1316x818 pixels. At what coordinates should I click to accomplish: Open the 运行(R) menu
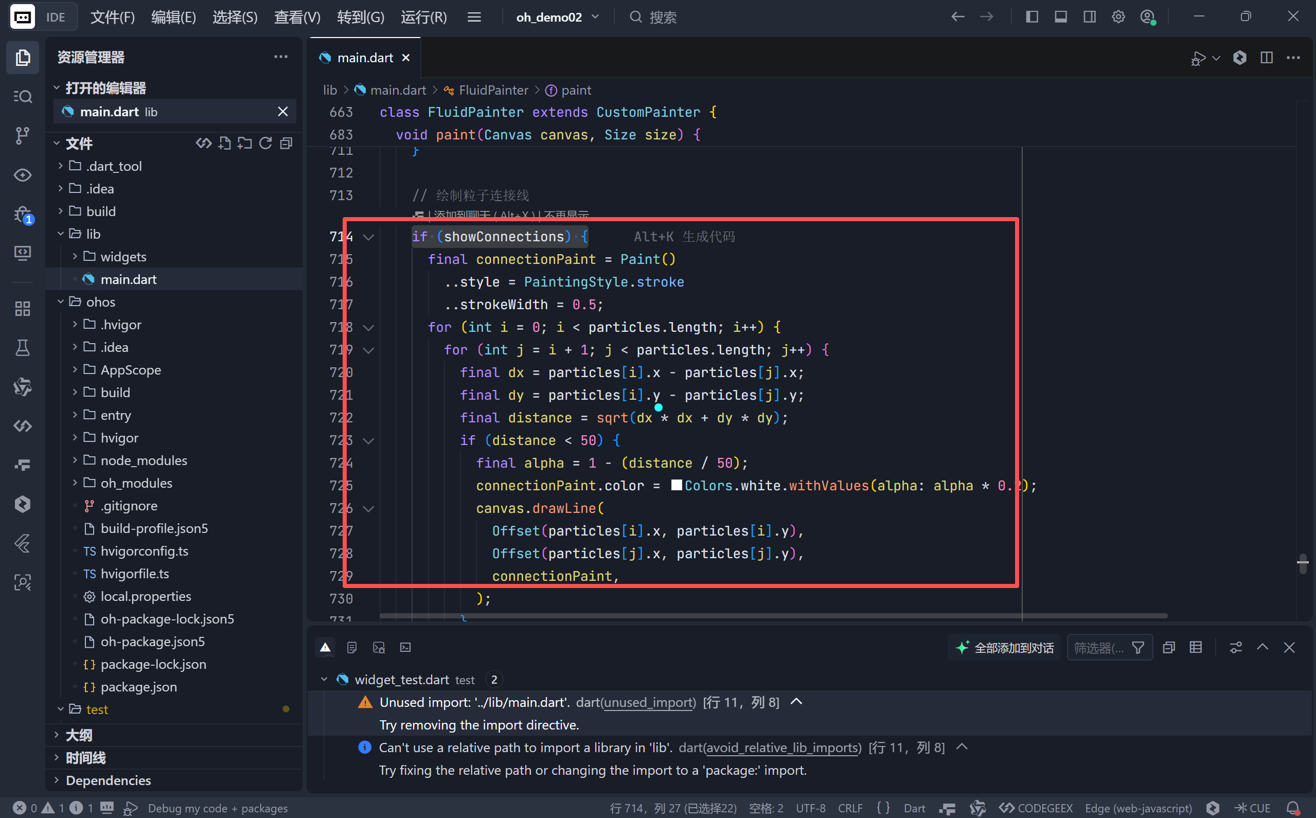[x=423, y=17]
